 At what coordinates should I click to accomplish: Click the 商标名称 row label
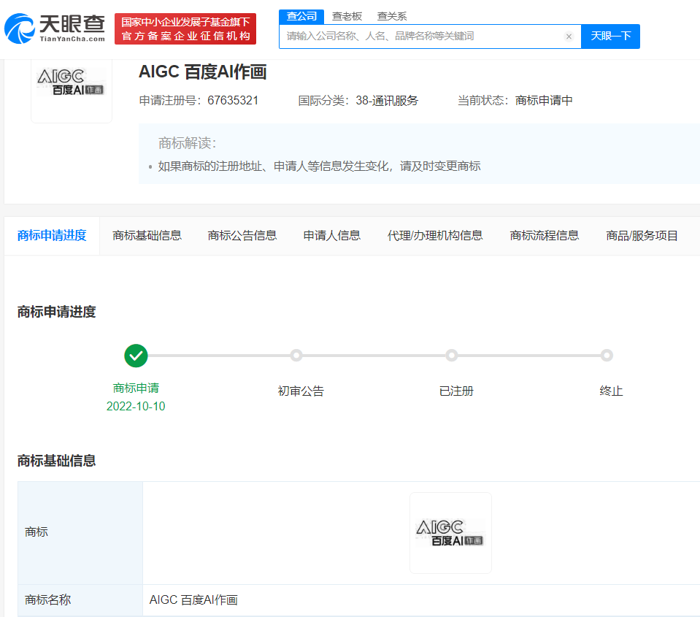47,600
